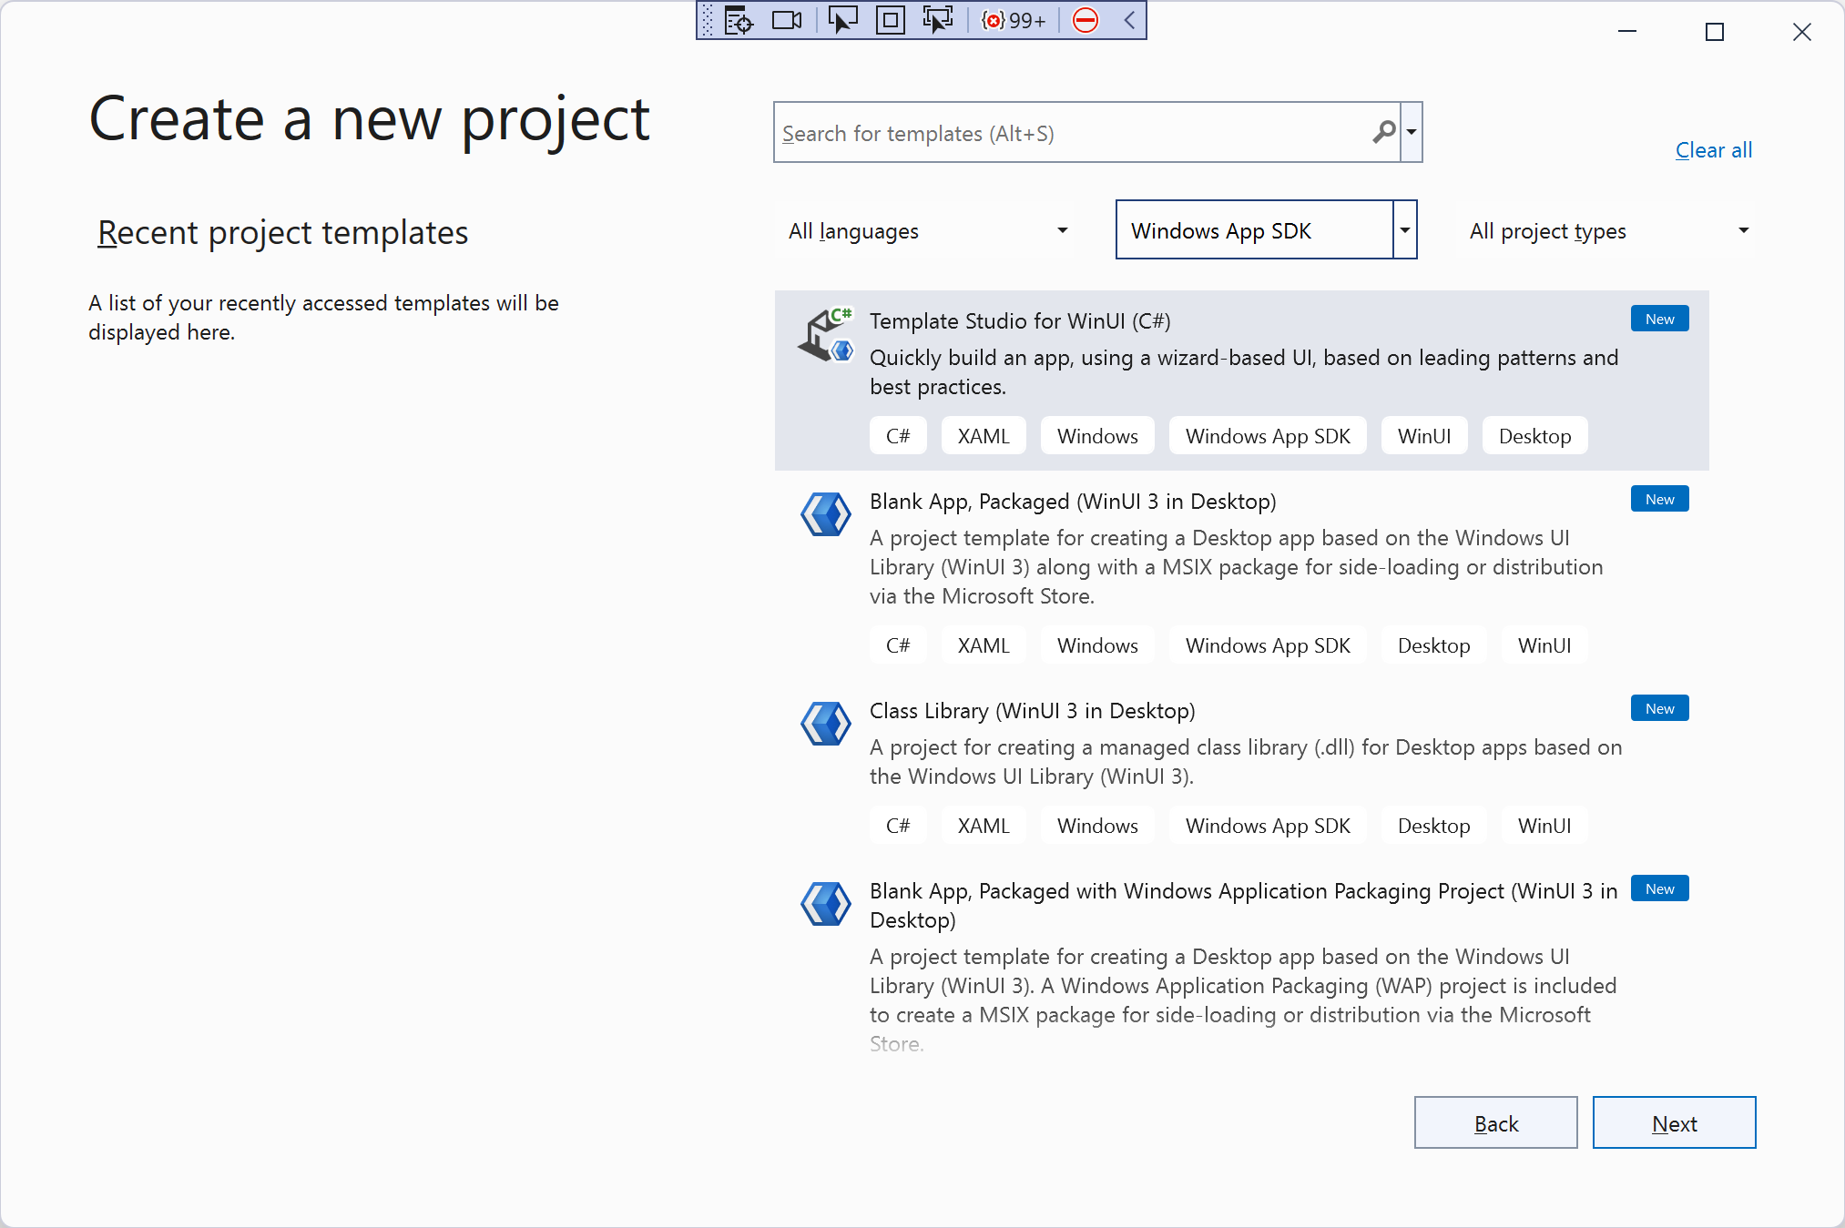Click the Next button
The image size is (1845, 1228).
1674,1122
